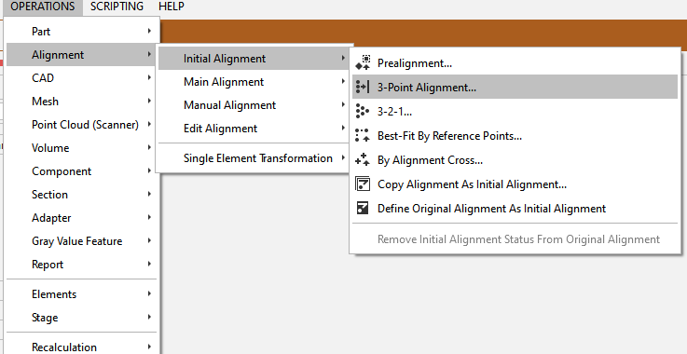Click Define Original Alignment icon
The width and height of the screenshot is (687, 354).
pyautogui.click(x=363, y=208)
